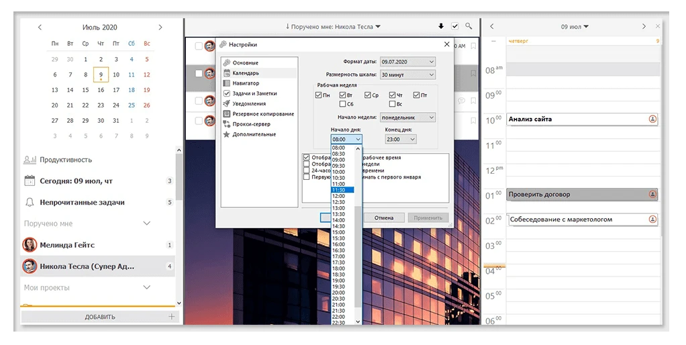Open Резервное копирование settings section

(x=263, y=114)
